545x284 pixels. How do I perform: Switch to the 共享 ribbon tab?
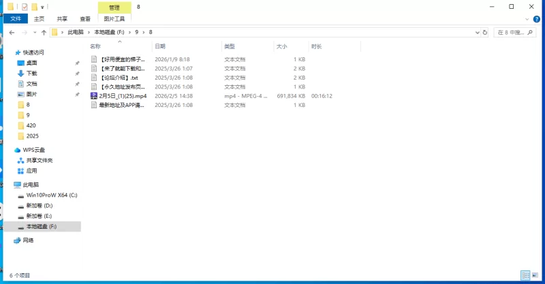pos(62,19)
